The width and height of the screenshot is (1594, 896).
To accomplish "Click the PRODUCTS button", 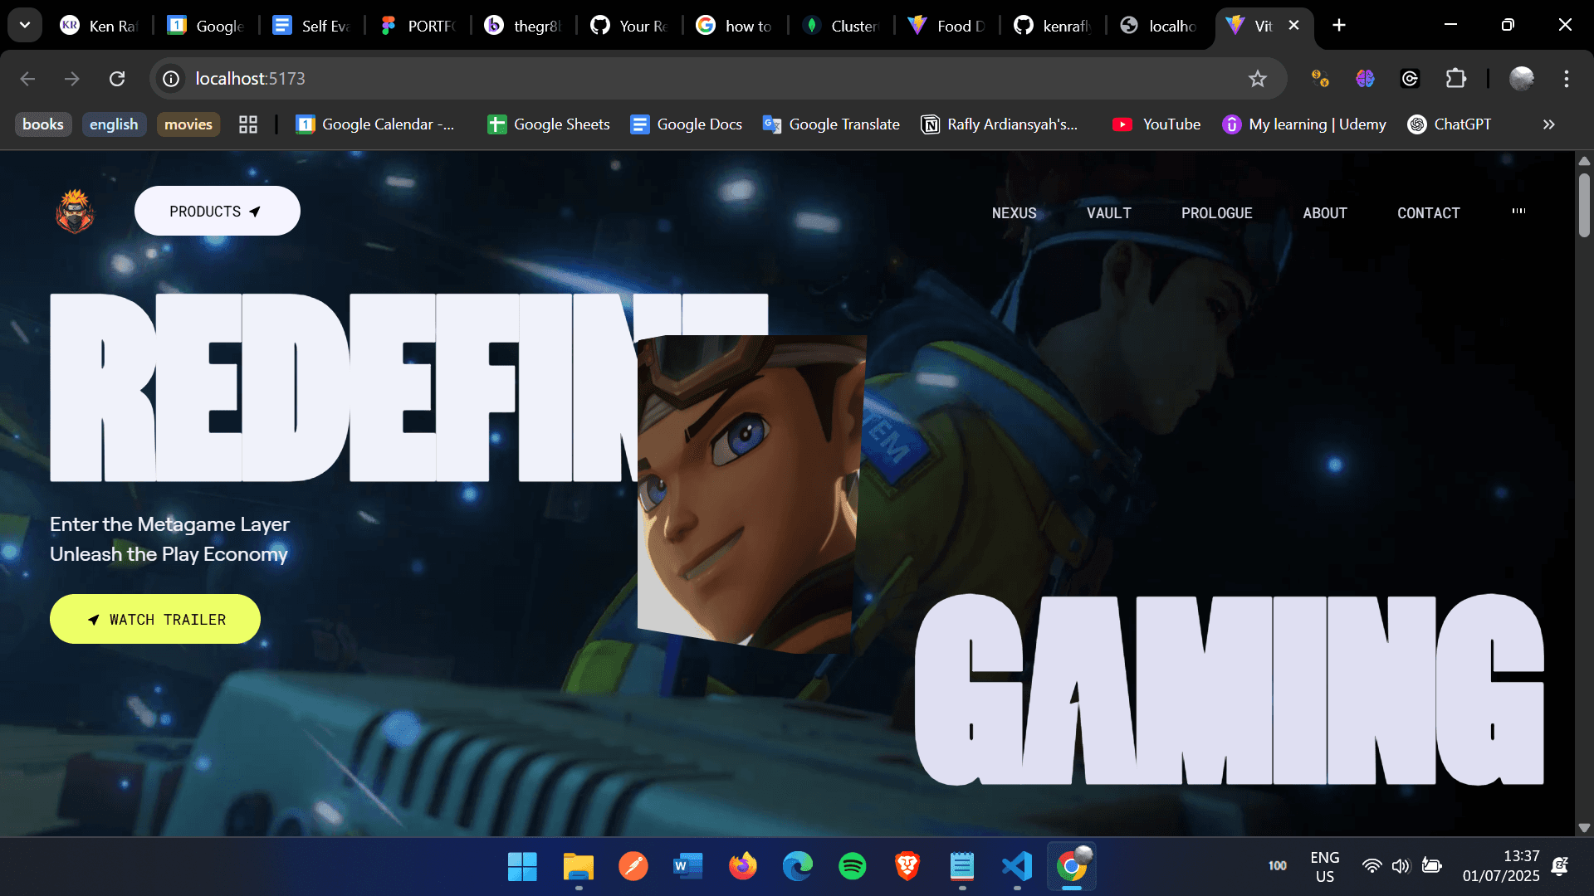I will pyautogui.click(x=217, y=212).
